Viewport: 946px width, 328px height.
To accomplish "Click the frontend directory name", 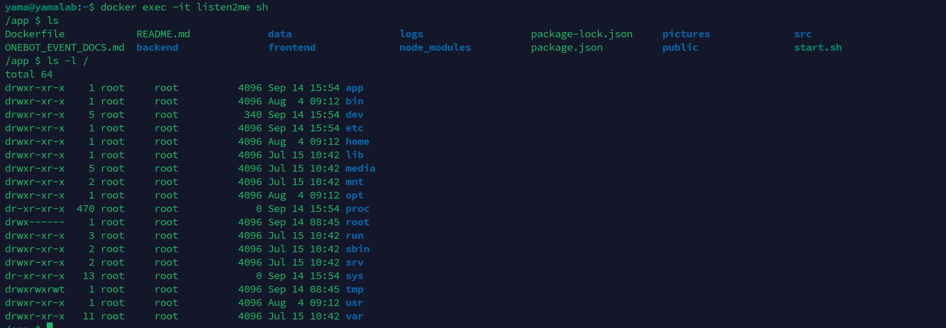I will [x=292, y=47].
